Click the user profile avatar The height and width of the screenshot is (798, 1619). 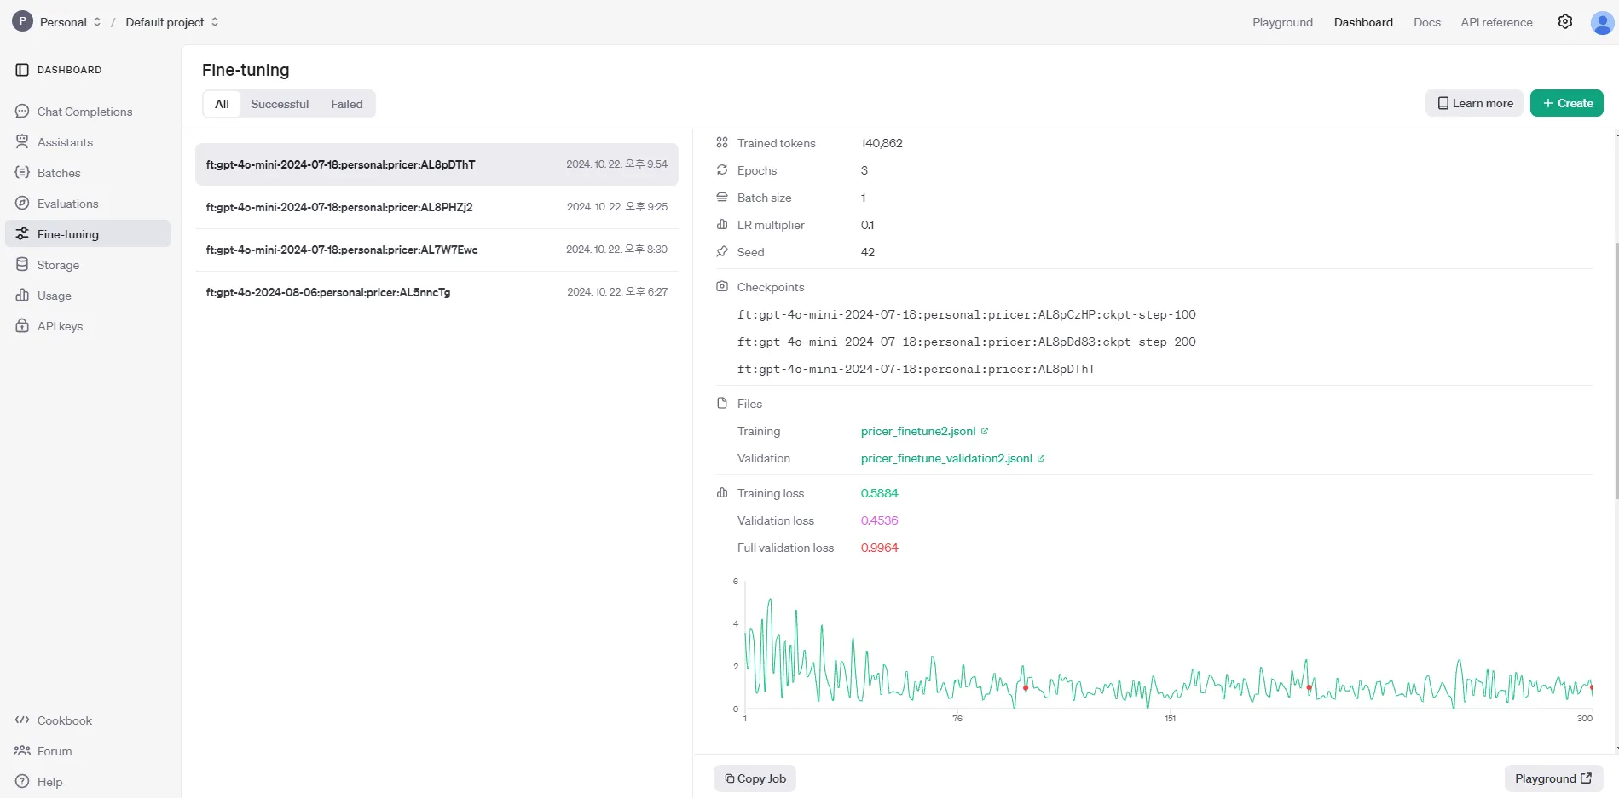1602,23
